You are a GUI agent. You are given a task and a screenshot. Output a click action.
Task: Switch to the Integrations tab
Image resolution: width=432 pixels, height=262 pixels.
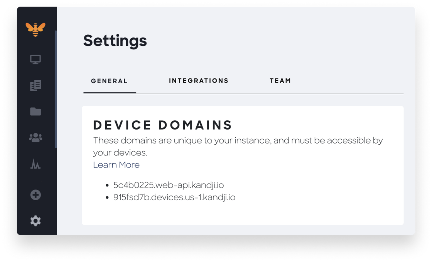click(199, 81)
